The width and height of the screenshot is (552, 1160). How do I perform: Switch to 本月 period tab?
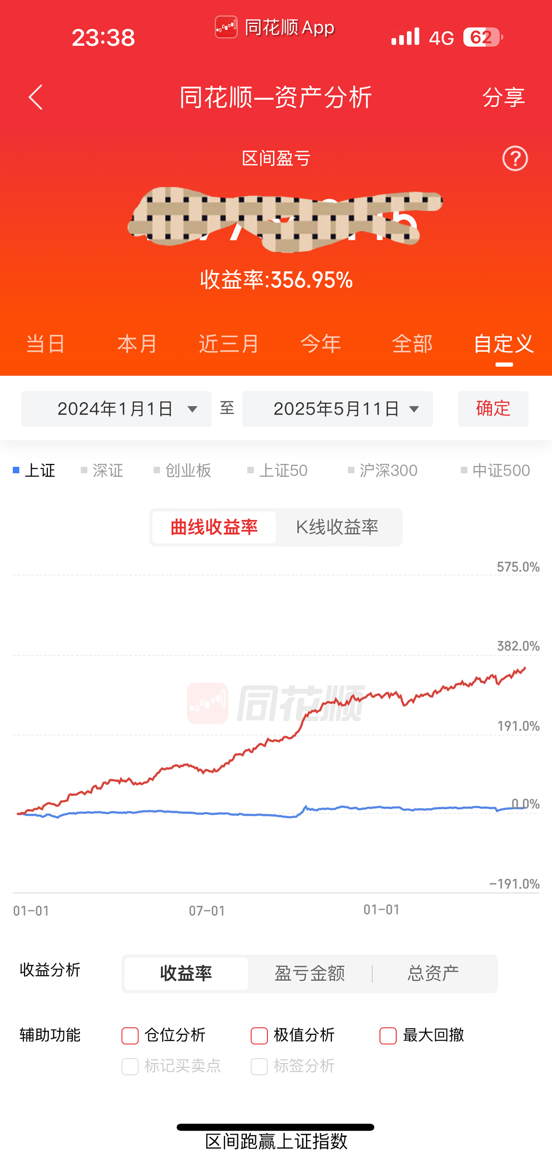pyautogui.click(x=137, y=344)
